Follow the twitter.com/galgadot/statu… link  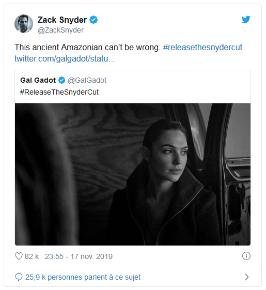pos(65,58)
